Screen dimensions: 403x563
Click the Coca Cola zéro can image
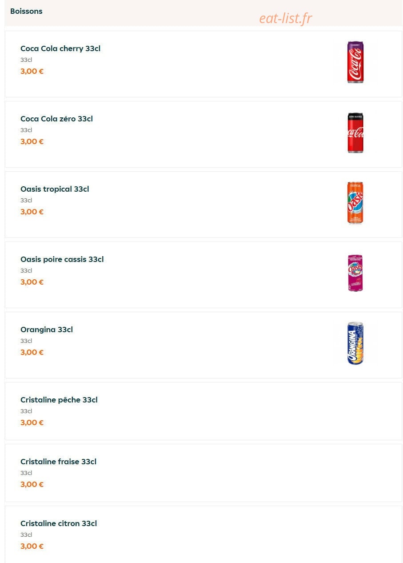[355, 133]
